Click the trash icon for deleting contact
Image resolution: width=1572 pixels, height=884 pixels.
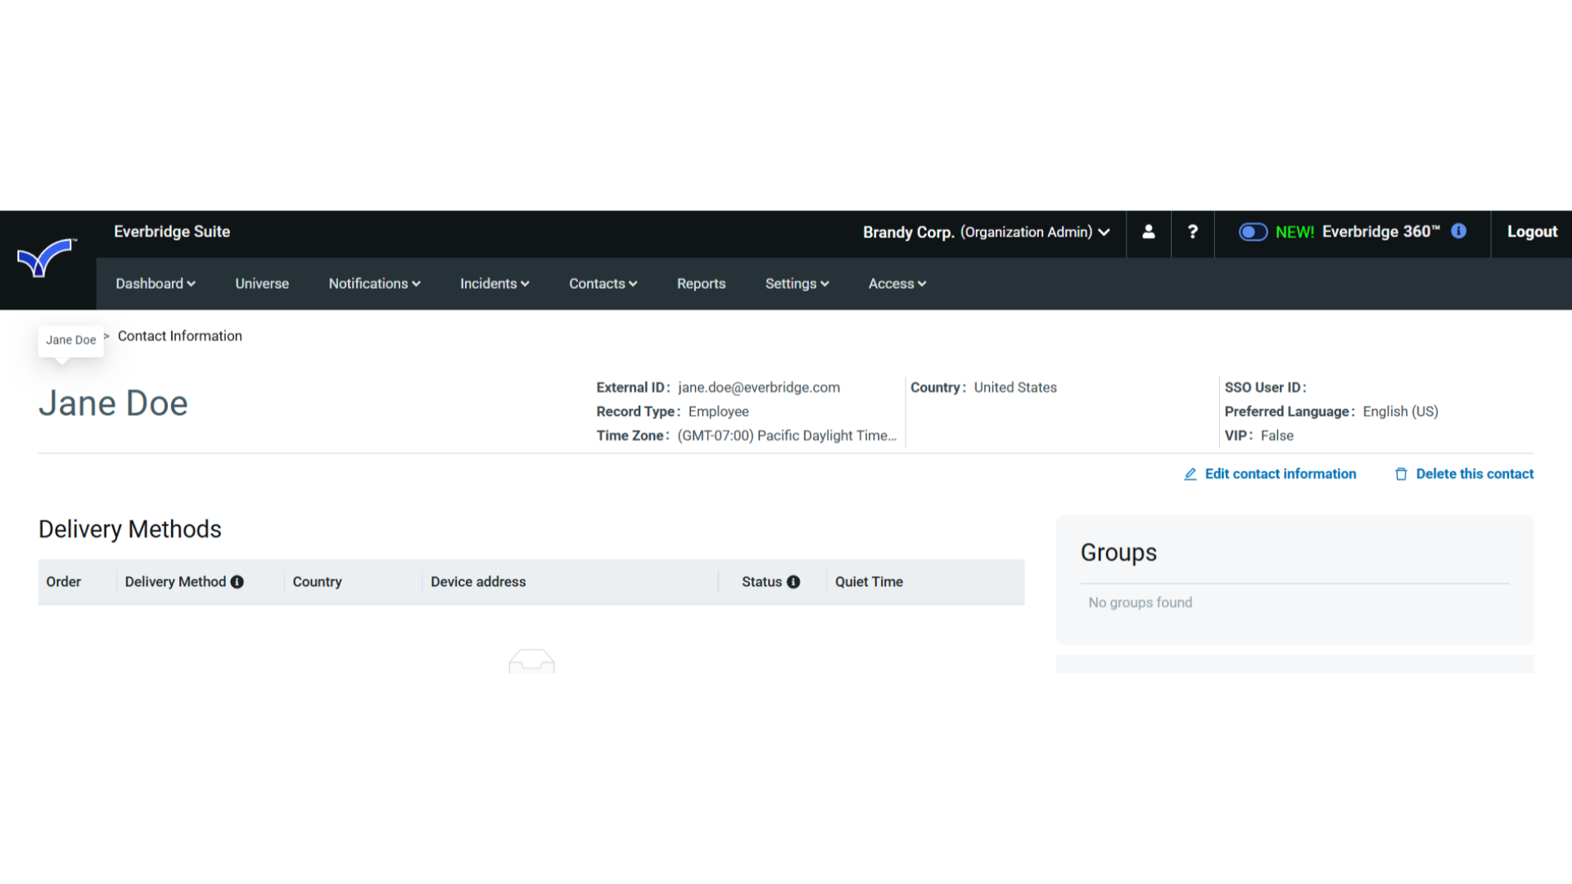pyautogui.click(x=1401, y=474)
